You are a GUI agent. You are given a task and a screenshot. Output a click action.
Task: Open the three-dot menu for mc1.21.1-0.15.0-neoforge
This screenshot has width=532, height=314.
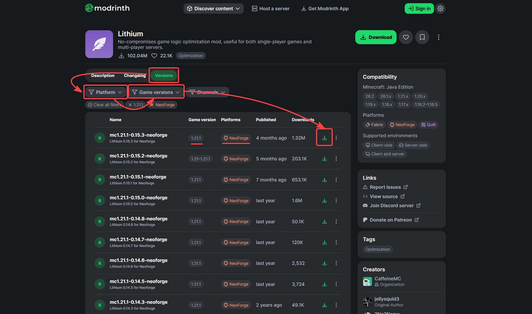coord(336,200)
